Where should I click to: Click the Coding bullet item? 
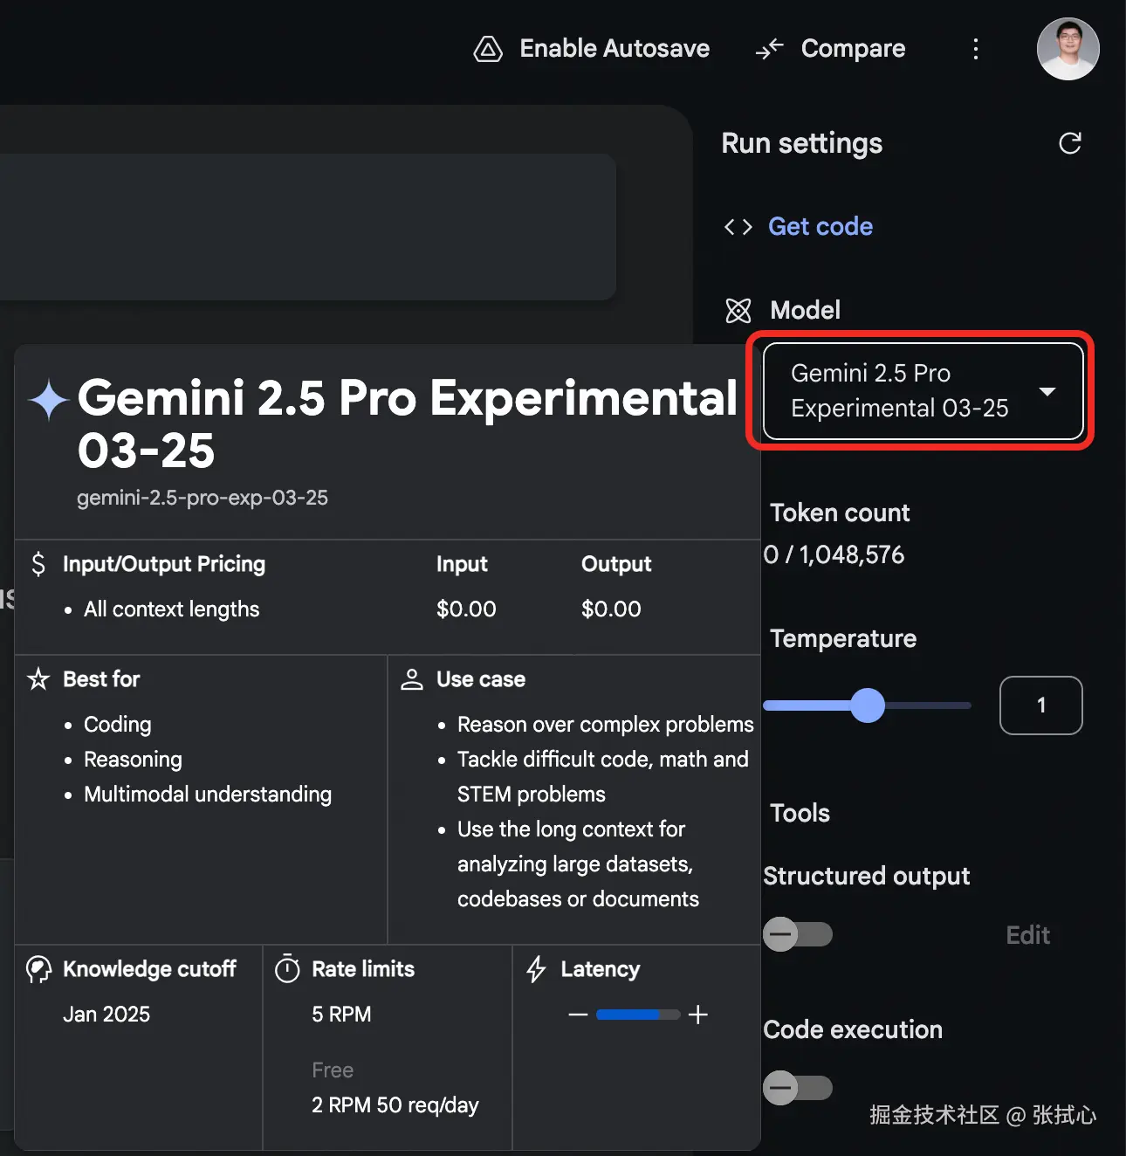(118, 725)
